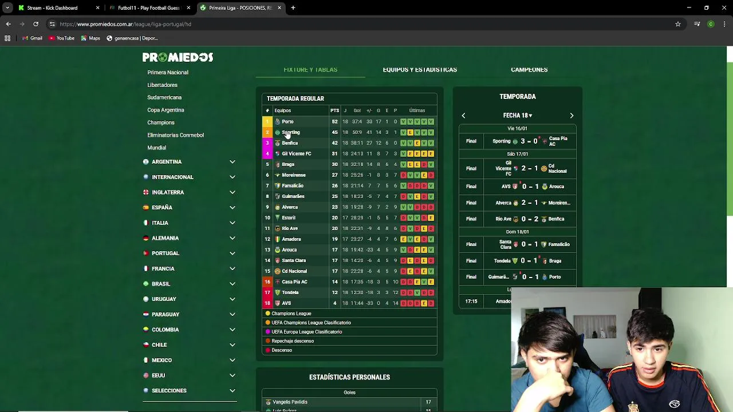This screenshot has width=733, height=412.
Task: Close the Futbol11 tab
Action: [188, 8]
